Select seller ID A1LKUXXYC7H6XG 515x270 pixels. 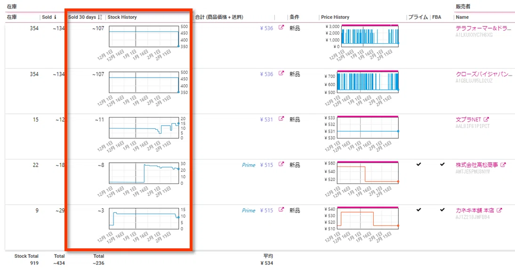click(x=474, y=35)
